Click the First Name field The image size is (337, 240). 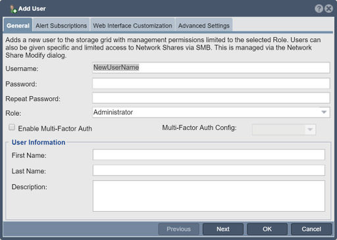(x=209, y=155)
